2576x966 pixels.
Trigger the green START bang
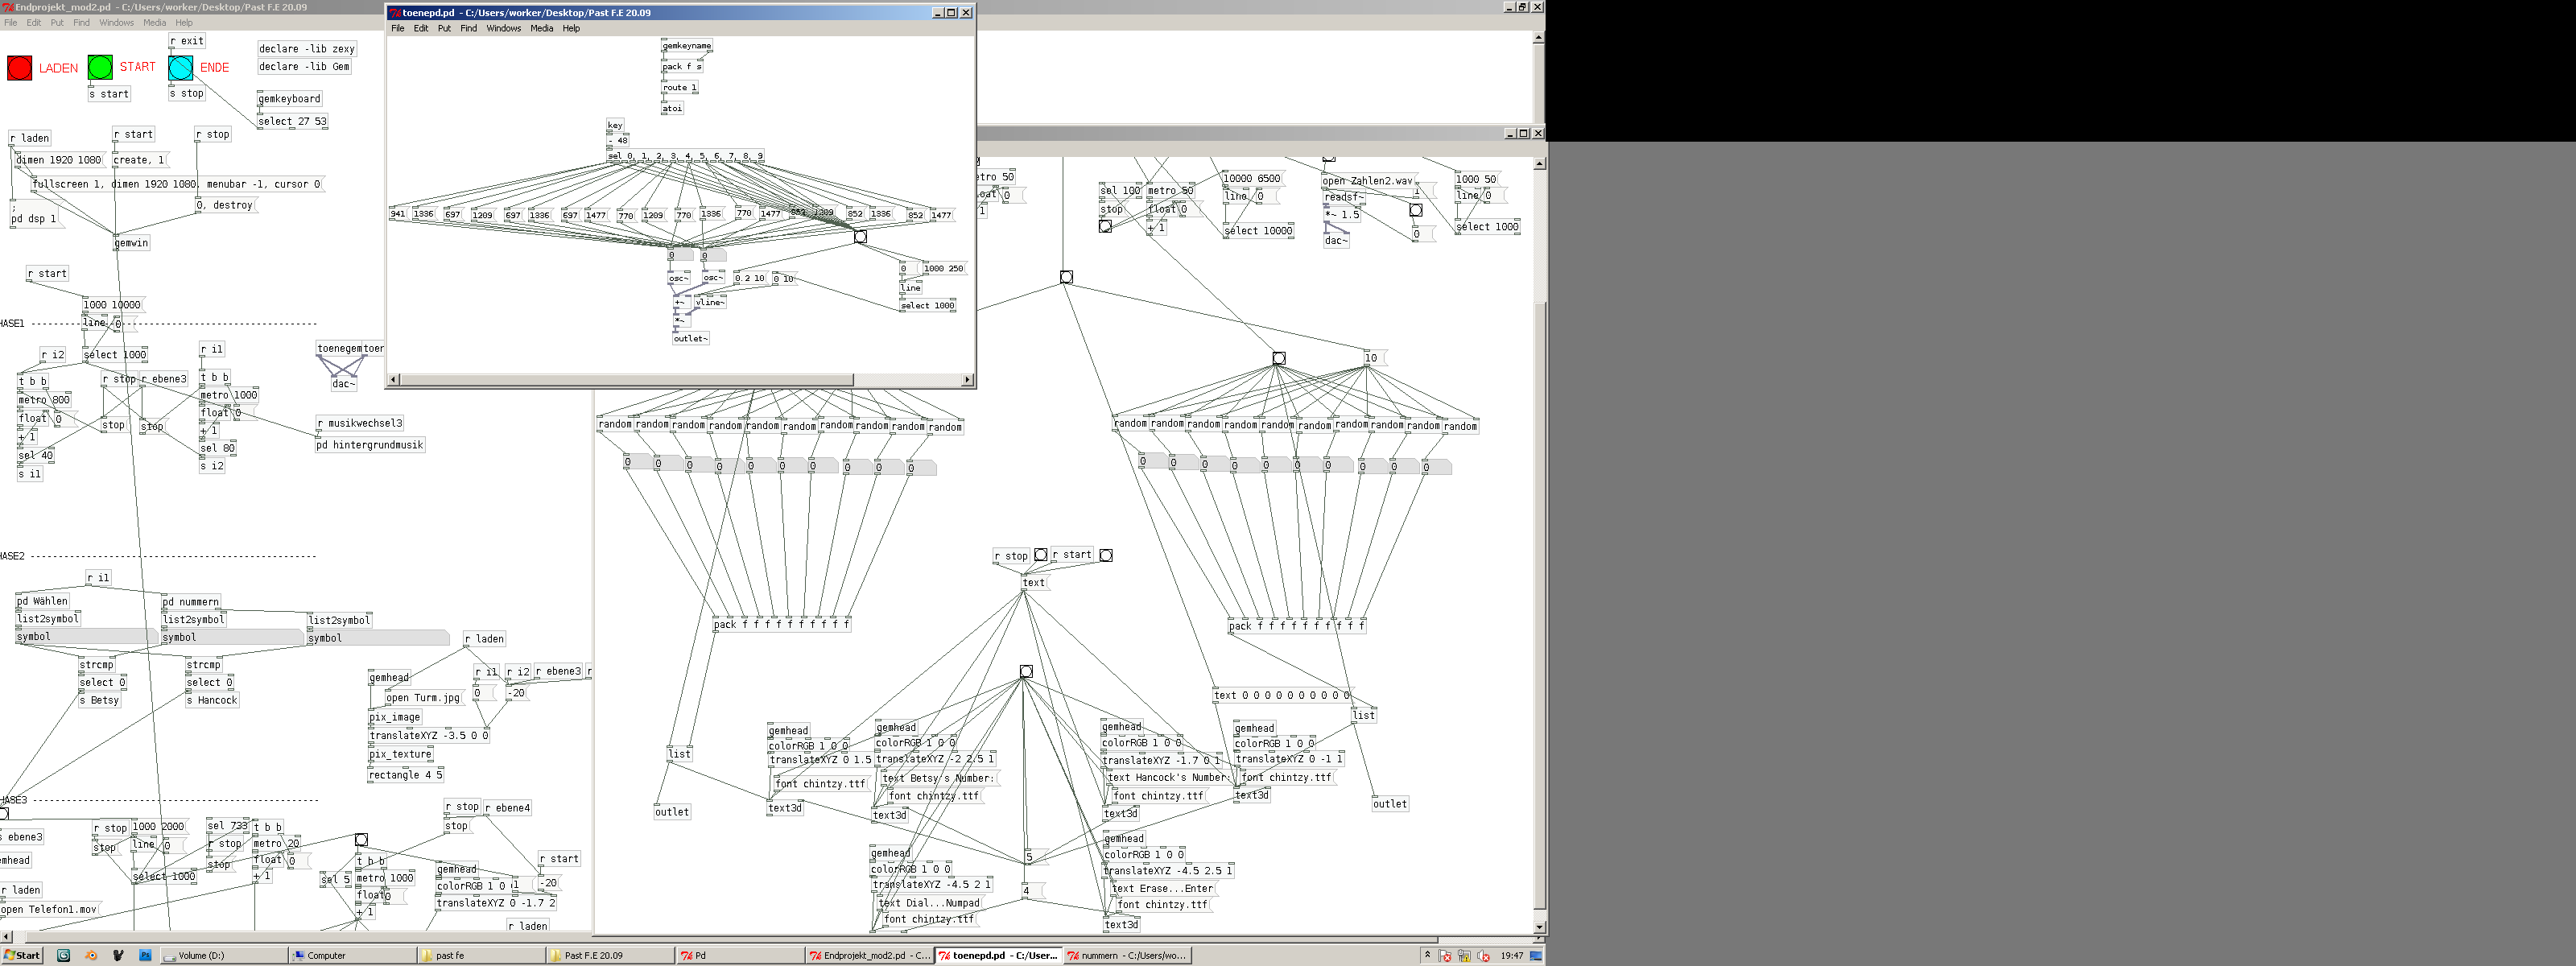(x=100, y=67)
